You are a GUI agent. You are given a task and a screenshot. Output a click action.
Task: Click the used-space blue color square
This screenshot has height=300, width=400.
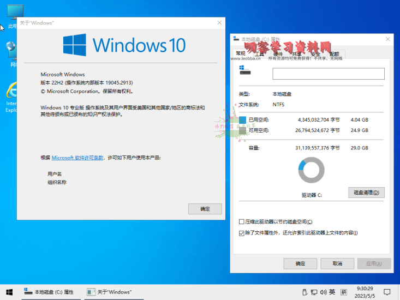pos(242,120)
